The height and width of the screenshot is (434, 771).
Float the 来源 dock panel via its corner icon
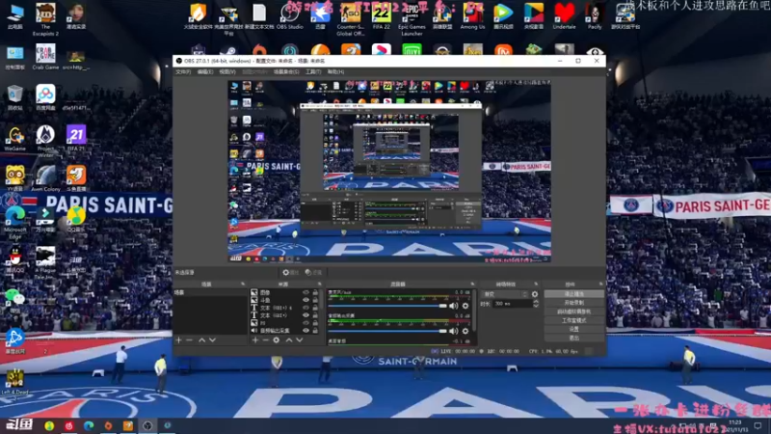(320, 284)
